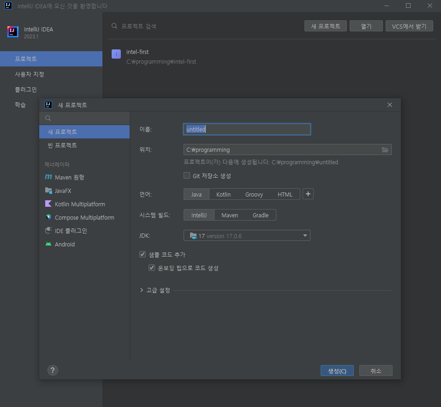Viewport: 441px width, 407px height.
Task: Click the welcome window project search magnifier icon
Action: click(114, 26)
